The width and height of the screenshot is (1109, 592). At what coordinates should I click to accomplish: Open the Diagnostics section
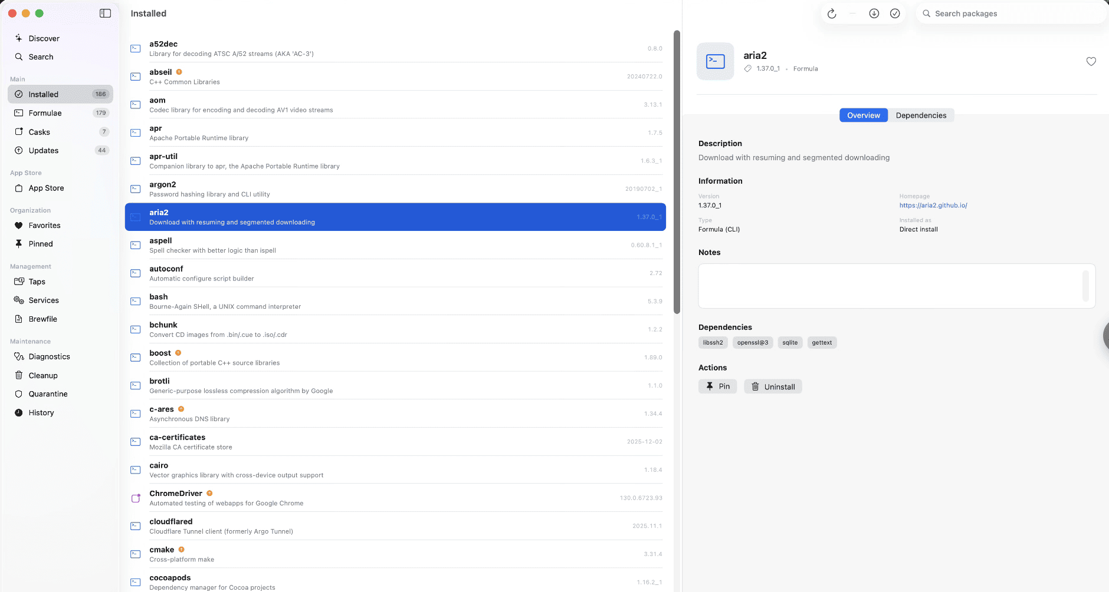49,357
